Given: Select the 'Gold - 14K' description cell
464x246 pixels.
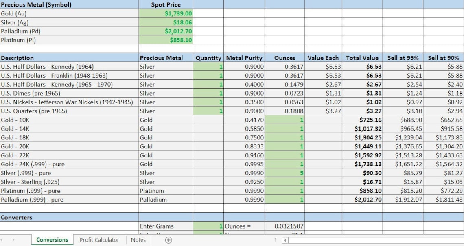Looking at the screenshot, I should point(69,128).
